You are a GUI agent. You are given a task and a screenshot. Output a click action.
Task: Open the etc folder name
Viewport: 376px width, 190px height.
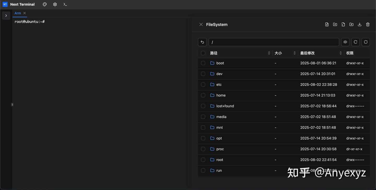click(219, 85)
